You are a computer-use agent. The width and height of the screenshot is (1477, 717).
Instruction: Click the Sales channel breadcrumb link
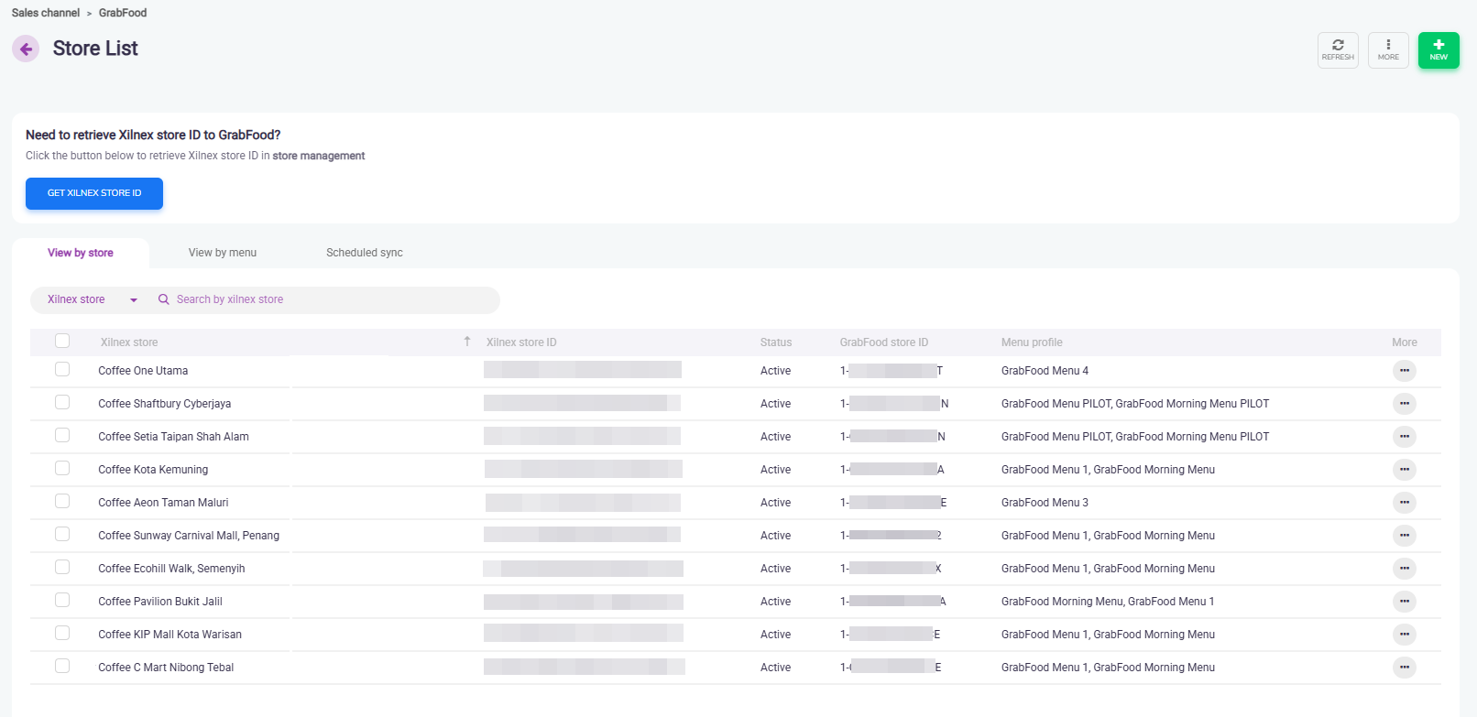point(46,13)
